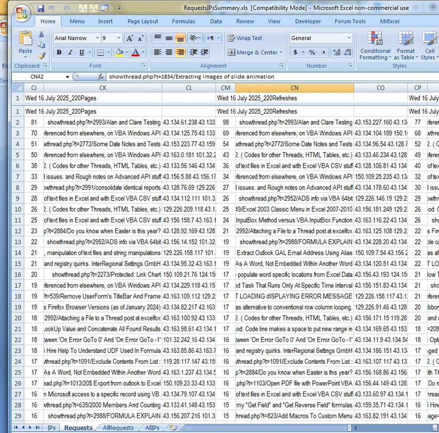The width and height of the screenshot is (439, 433).
Task: Open Font dialog launcher
Action: click(x=143, y=65)
